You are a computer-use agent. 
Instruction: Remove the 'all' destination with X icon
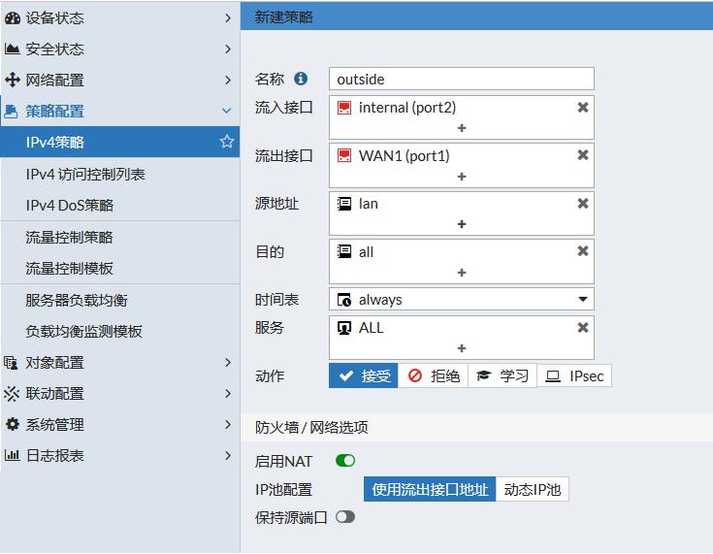click(x=582, y=251)
